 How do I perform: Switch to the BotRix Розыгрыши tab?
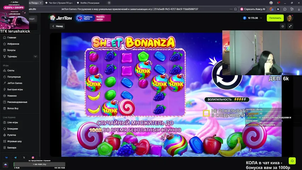(x=88, y=3)
